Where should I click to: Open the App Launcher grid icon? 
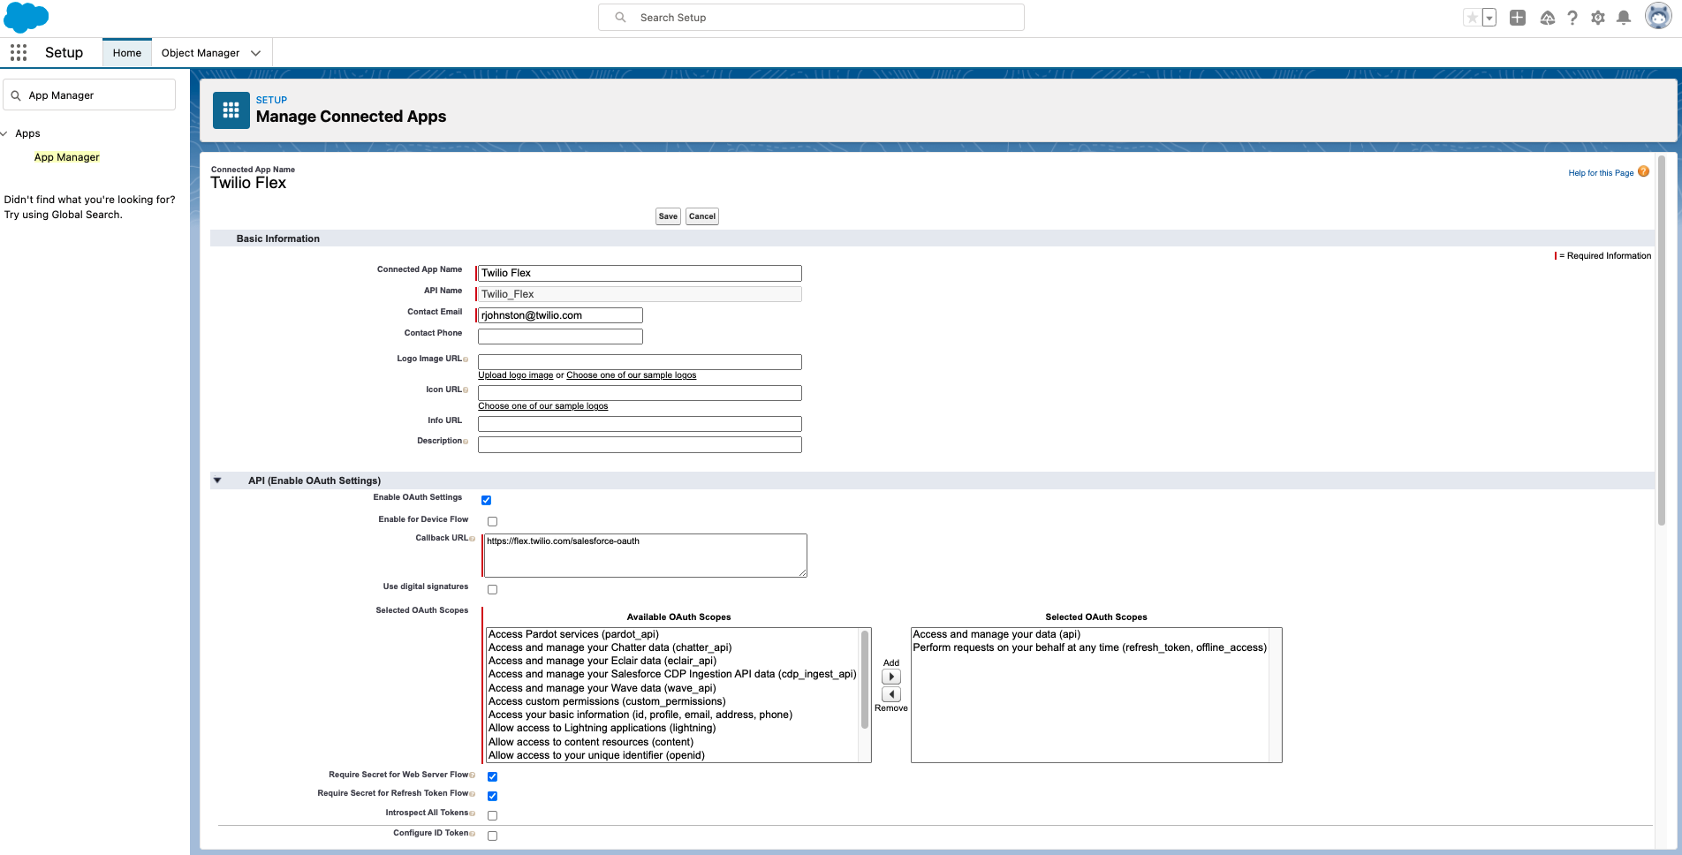click(19, 53)
